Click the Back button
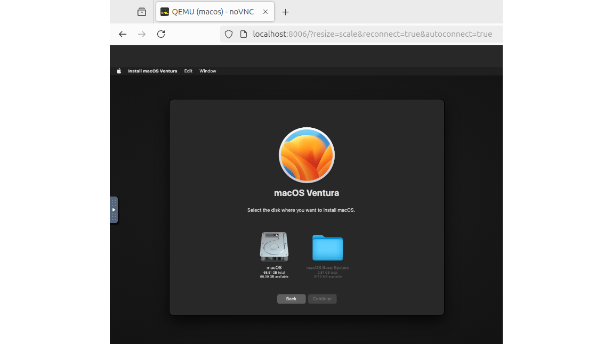The image size is (612, 344). (x=291, y=299)
